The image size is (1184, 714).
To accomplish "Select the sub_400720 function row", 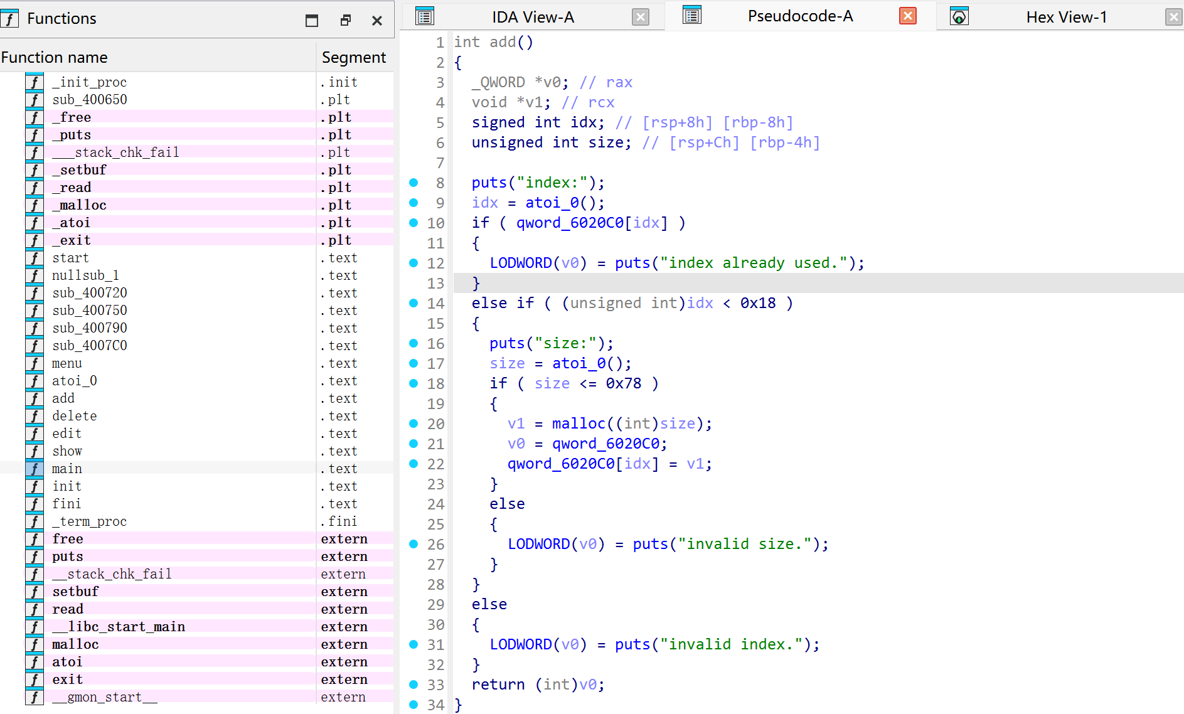I will (x=197, y=293).
